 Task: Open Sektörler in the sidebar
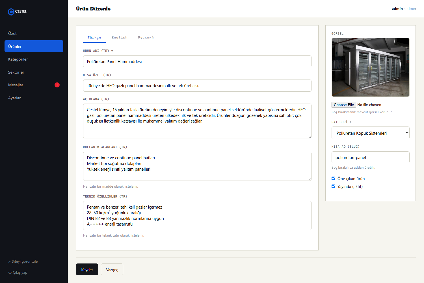(x=34, y=72)
